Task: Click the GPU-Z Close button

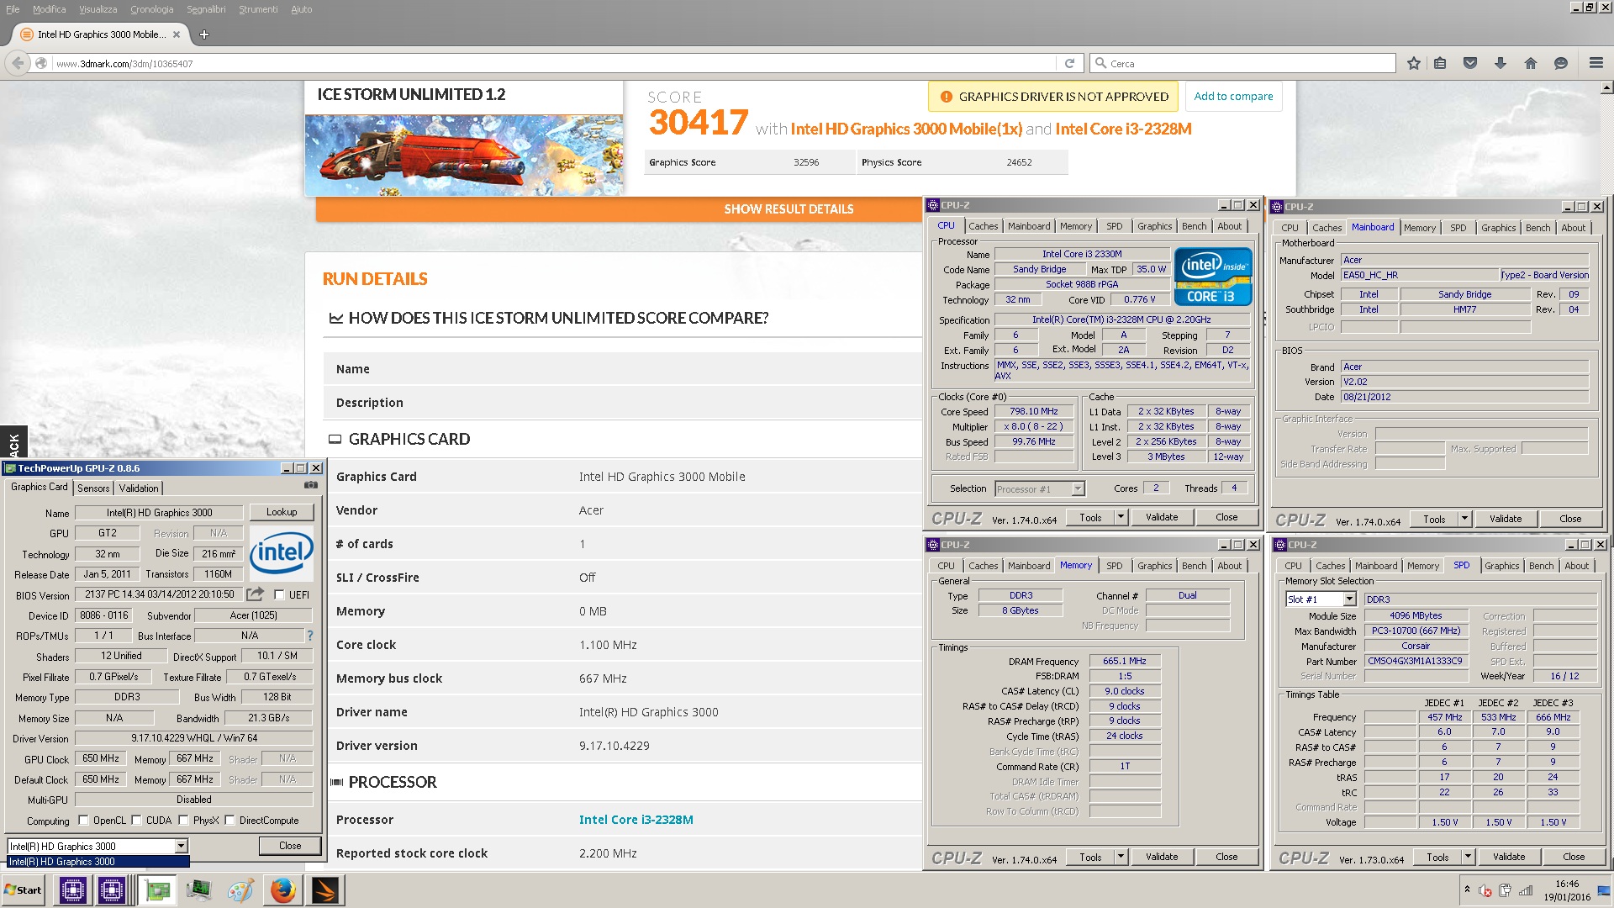Action: [x=290, y=846]
